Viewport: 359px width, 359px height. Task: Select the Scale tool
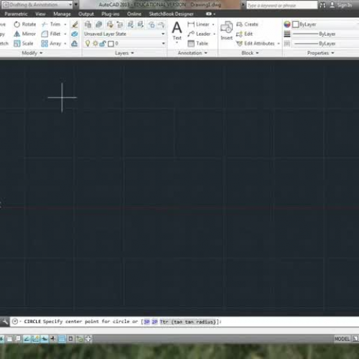(x=23, y=43)
